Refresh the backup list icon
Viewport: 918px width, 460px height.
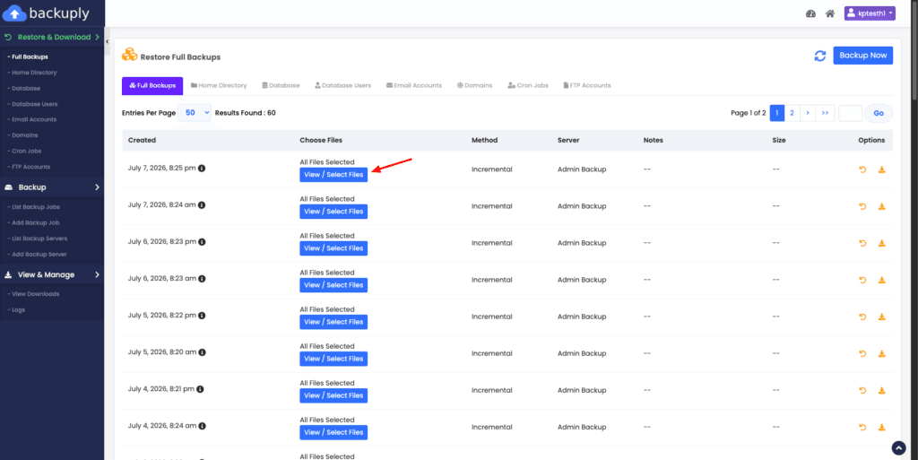pyautogui.click(x=820, y=56)
